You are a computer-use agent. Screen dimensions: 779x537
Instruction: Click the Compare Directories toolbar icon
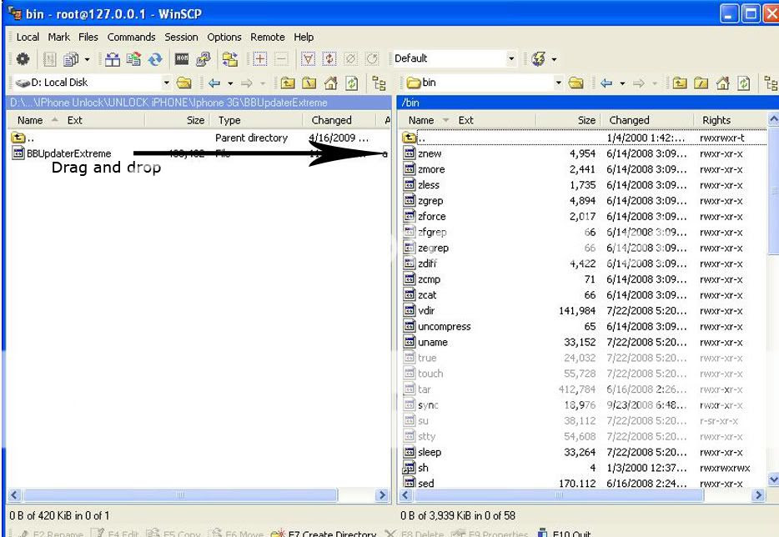(x=113, y=59)
